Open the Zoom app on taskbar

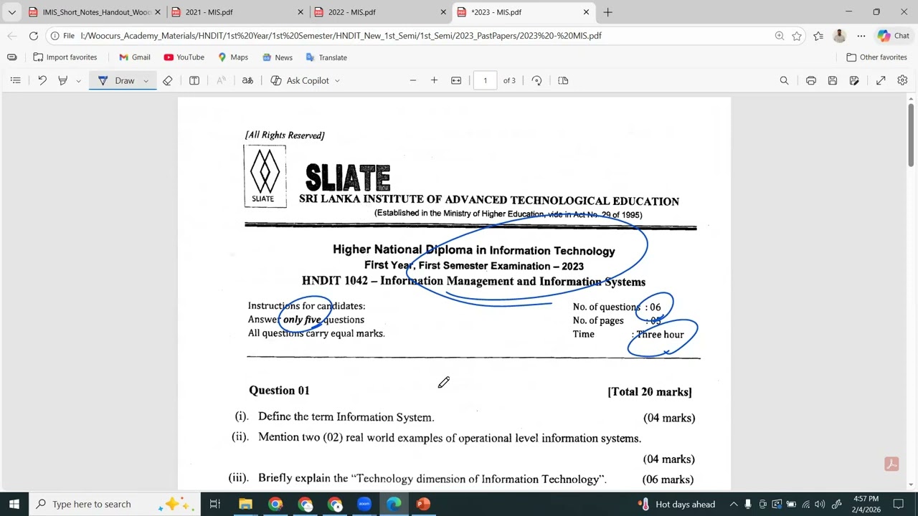[x=364, y=504]
